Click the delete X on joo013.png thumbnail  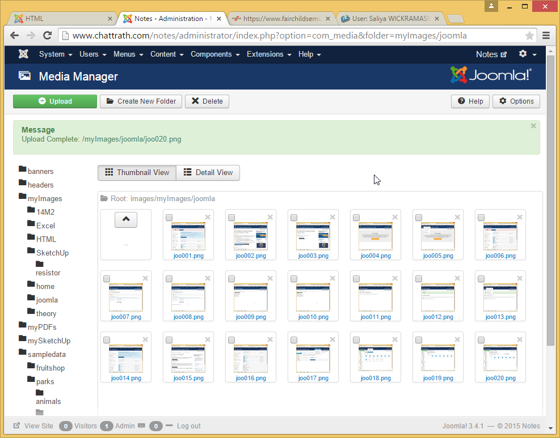point(520,278)
